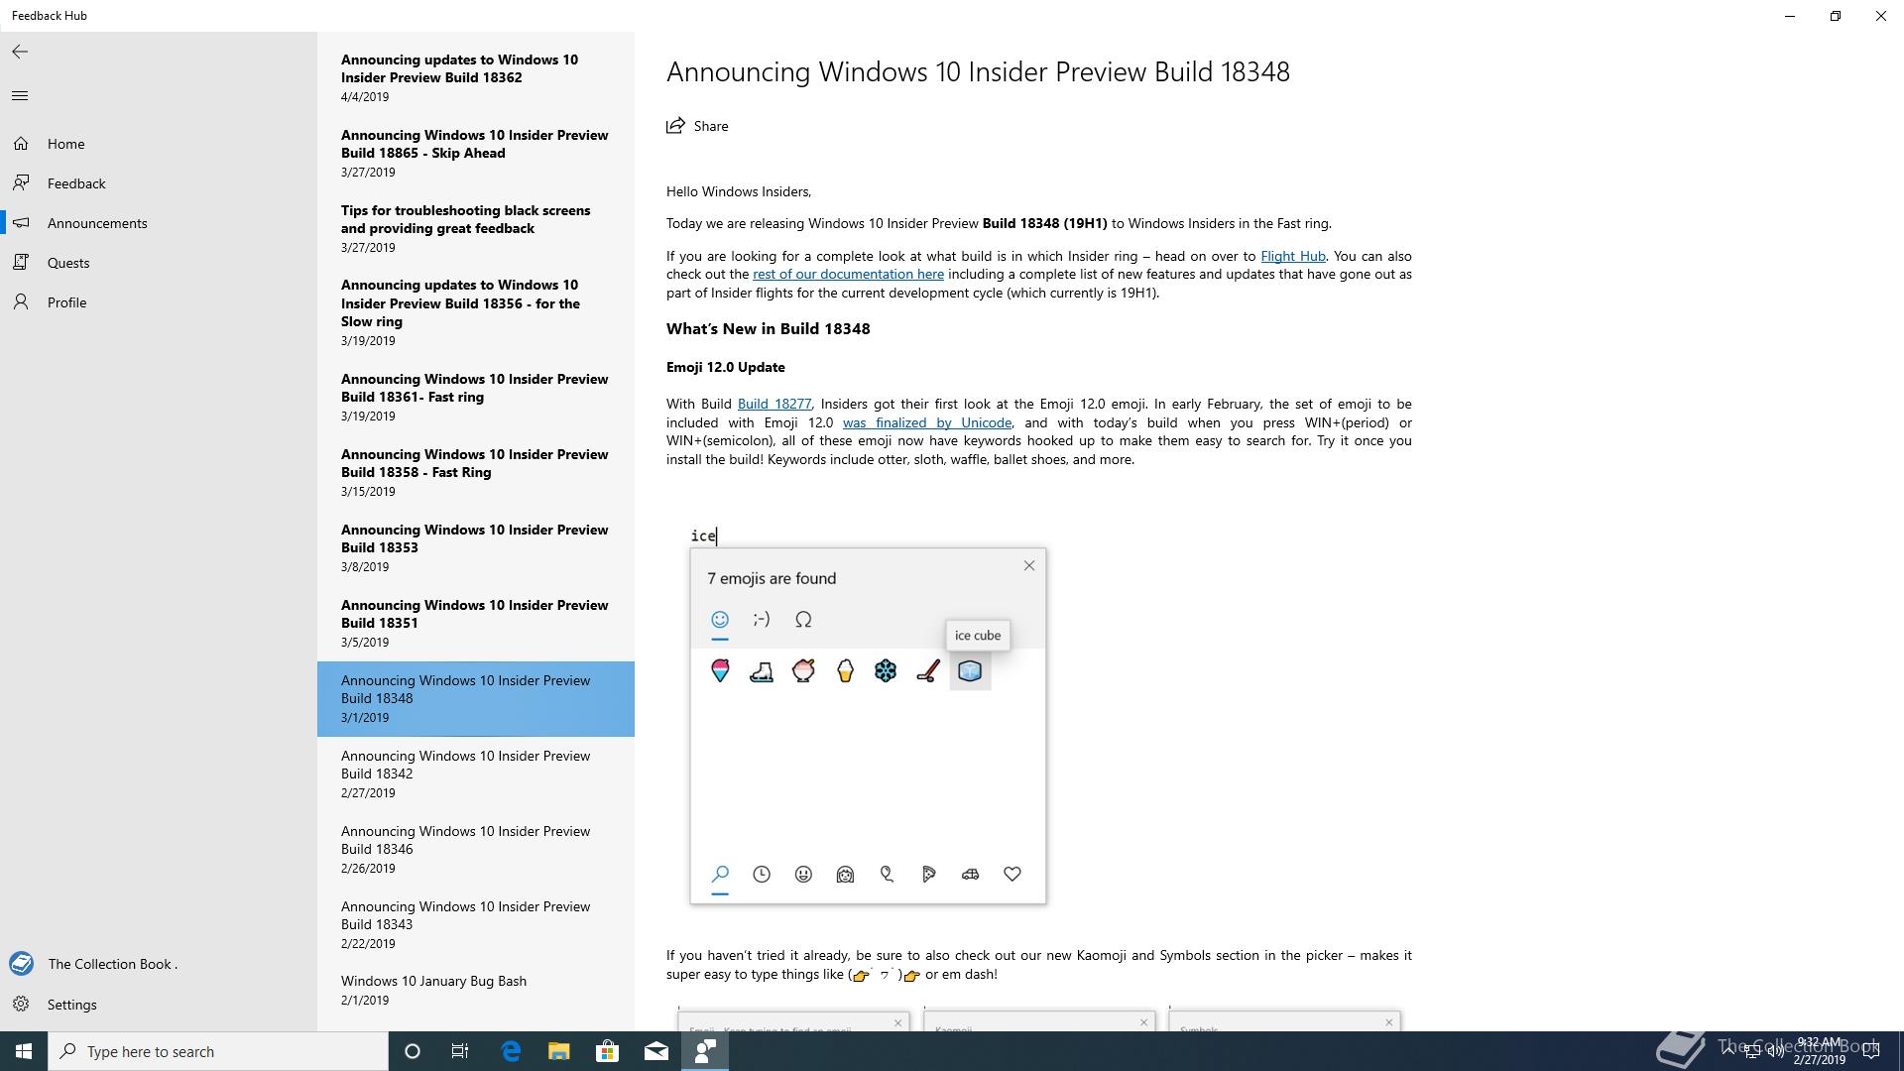1904x1071 pixels.
Task: Open Build 18865 Skip Ahead announcement
Action: 476,153
